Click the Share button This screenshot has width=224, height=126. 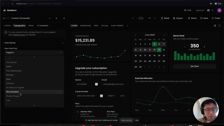coord(192,18)
